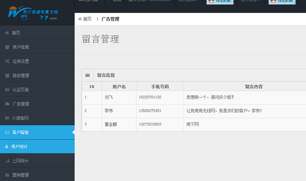The height and width of the screenshot is (181, 306).
Task: Open 用户统计 via its person icon
Action: pyautogui.click(x=7, y=146)
